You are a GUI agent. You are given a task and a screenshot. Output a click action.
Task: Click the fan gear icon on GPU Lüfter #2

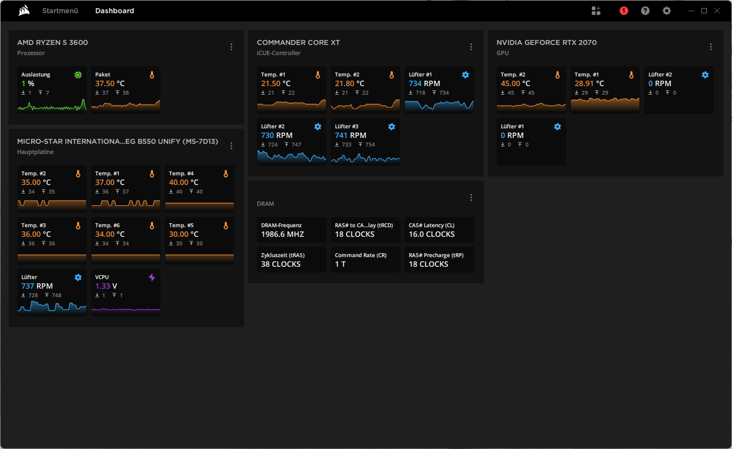pyautogui.click(x=705, y=75)
